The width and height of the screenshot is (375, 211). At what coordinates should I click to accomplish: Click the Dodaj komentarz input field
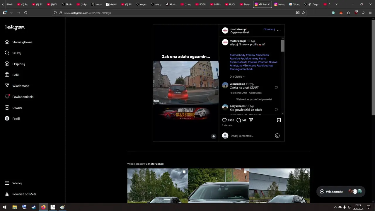[x=251, y=136]
